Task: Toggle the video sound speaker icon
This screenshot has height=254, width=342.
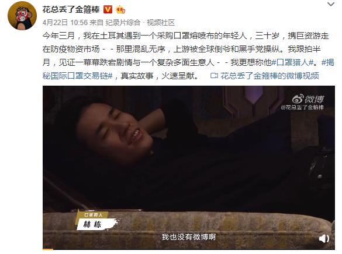Action: (324, 239)
